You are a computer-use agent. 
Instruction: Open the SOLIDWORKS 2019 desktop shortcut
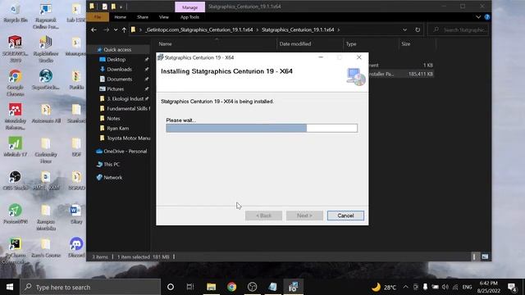15,48
